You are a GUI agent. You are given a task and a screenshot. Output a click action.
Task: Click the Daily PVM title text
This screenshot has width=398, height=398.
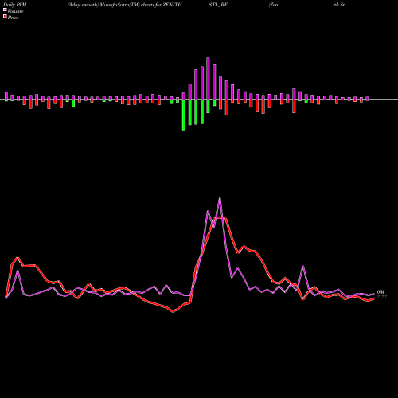(x=15, y=5)
